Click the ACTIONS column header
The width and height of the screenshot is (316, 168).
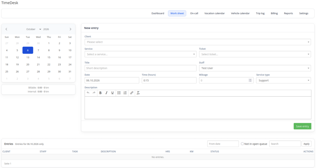click(x=308, y=151)
